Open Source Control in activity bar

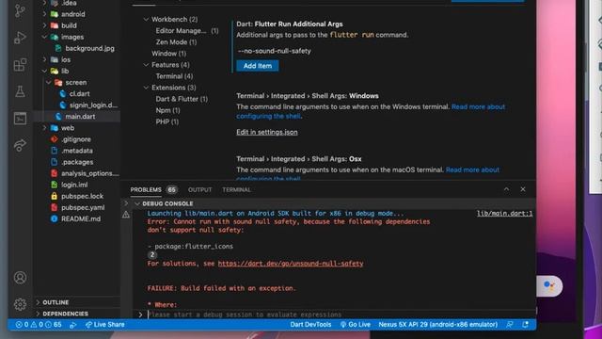coord(20,10)
